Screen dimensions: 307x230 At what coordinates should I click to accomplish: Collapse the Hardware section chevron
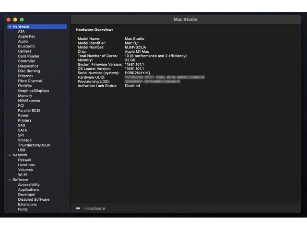click(10, 27)
